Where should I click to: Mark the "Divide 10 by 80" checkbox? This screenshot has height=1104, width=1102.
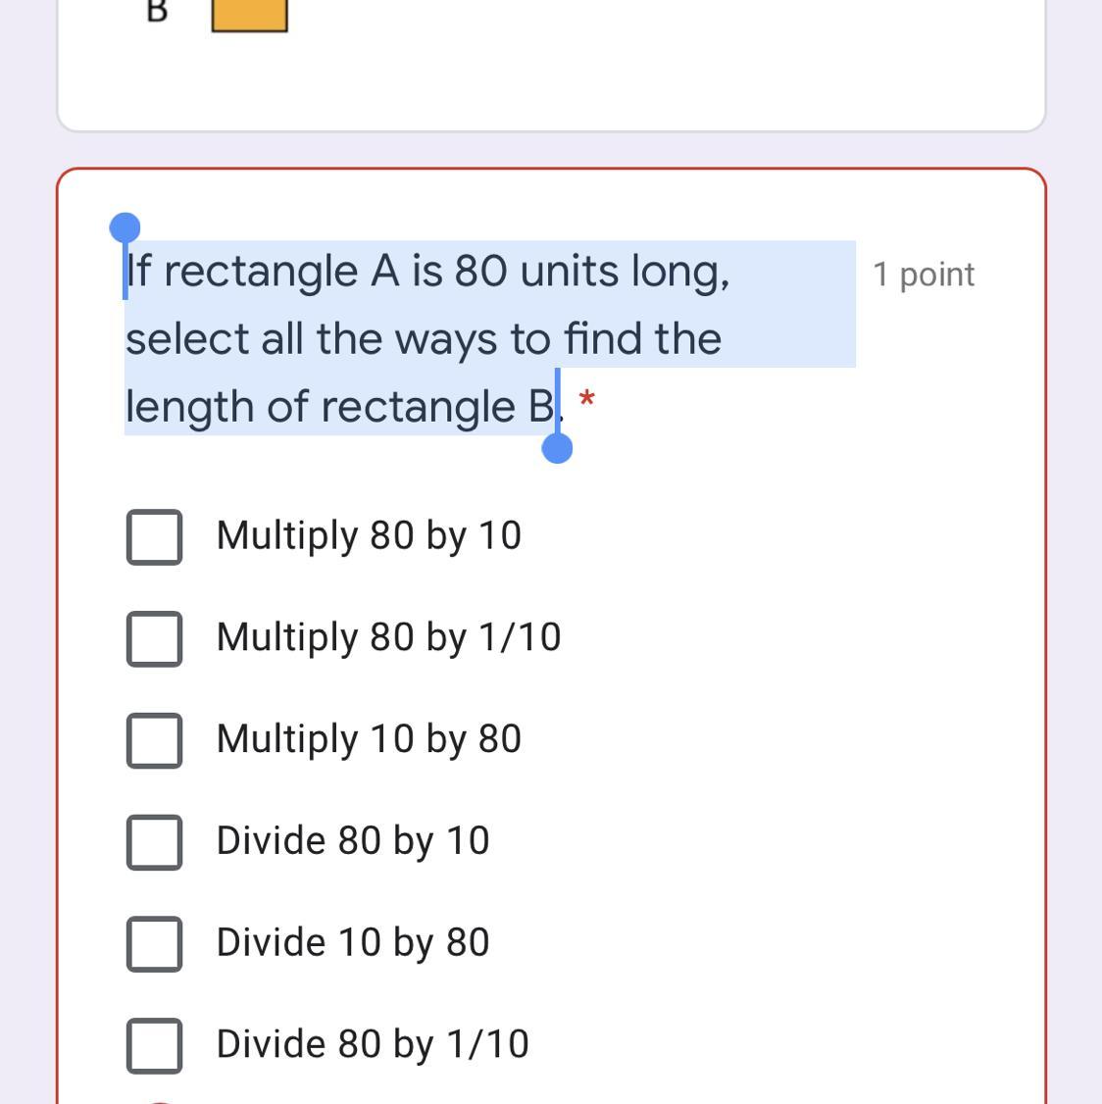[x=154, y=943]
